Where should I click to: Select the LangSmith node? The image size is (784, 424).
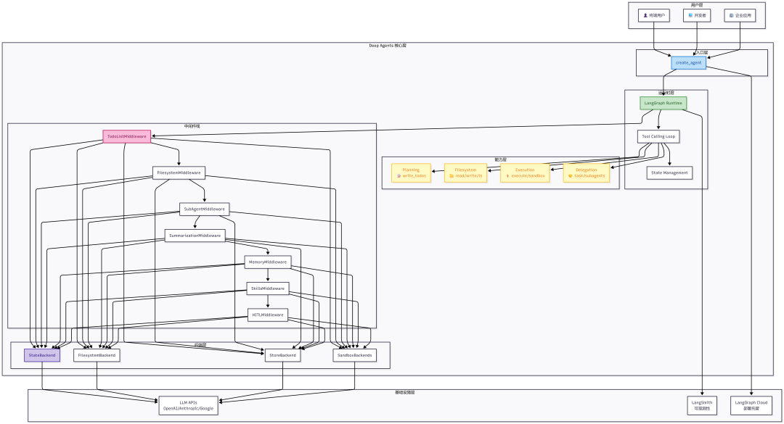coord(702,406)
